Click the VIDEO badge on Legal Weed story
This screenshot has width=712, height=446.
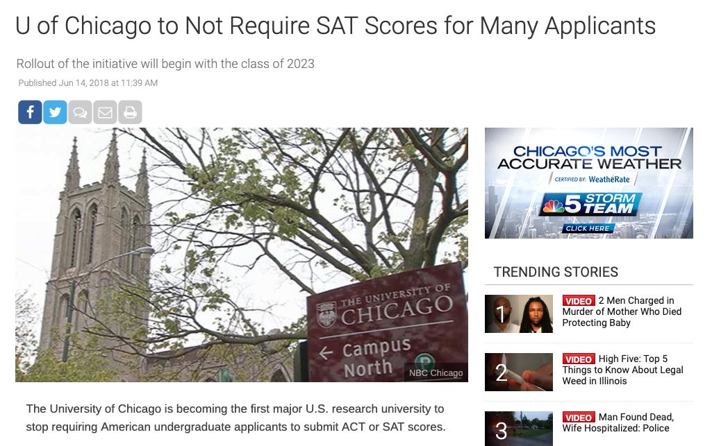click(x=579, y=359)
